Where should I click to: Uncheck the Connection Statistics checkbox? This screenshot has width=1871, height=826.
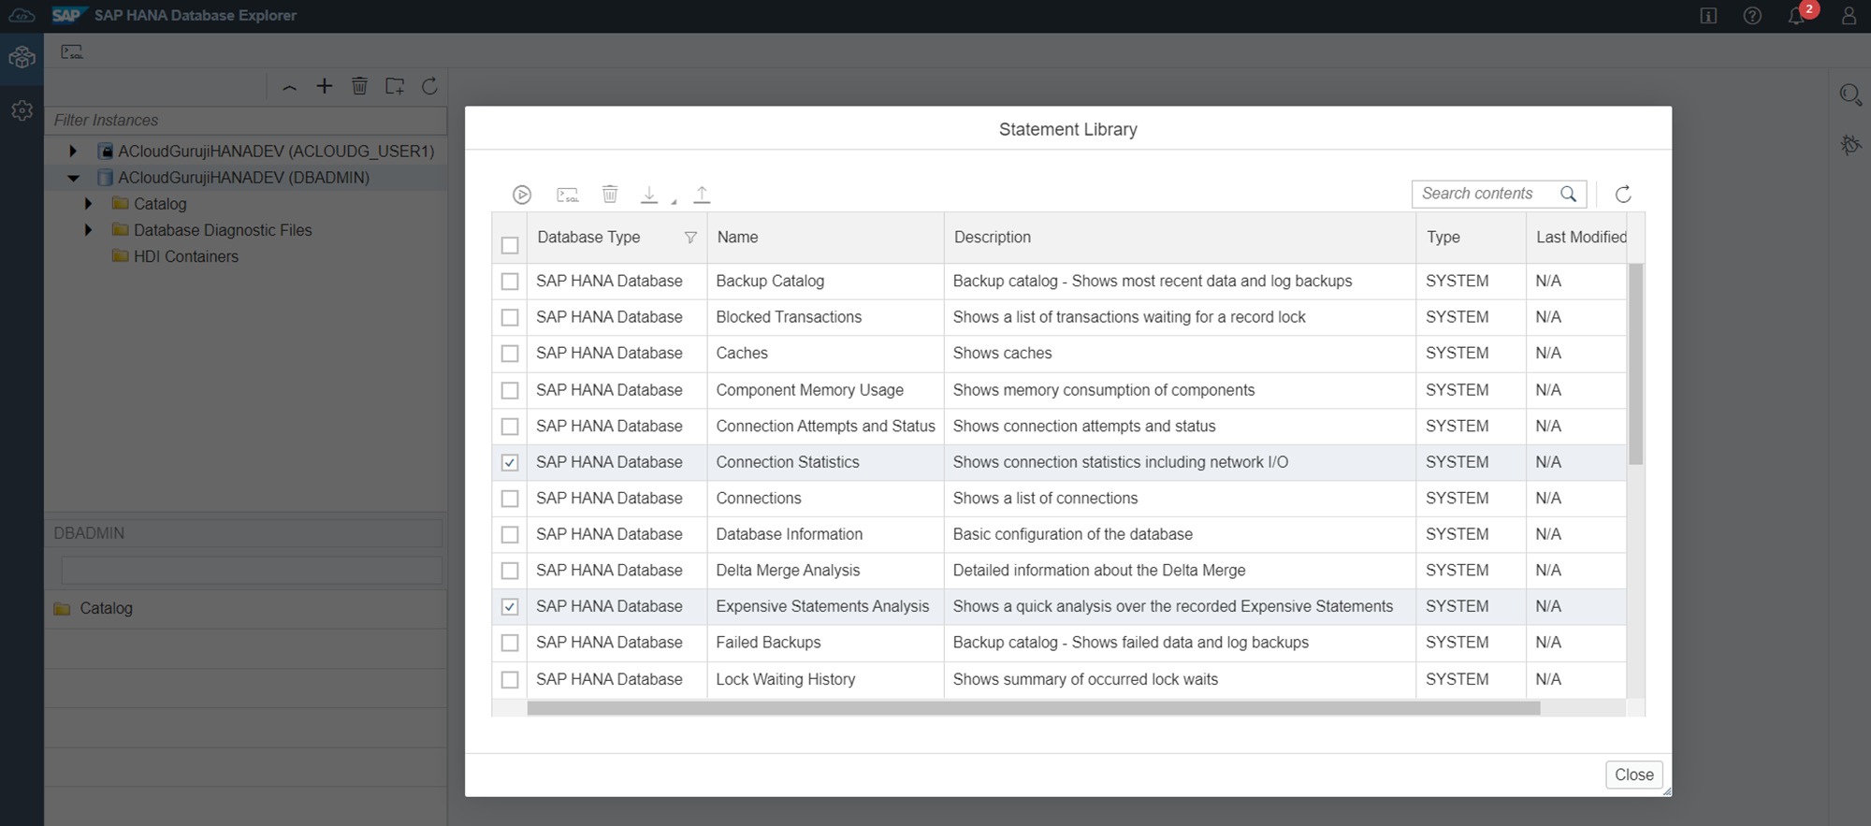(510, 462)
